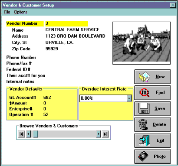Jump to first vendor record arrow
This screenshot has height=166, width=178.
coord(21,134)
